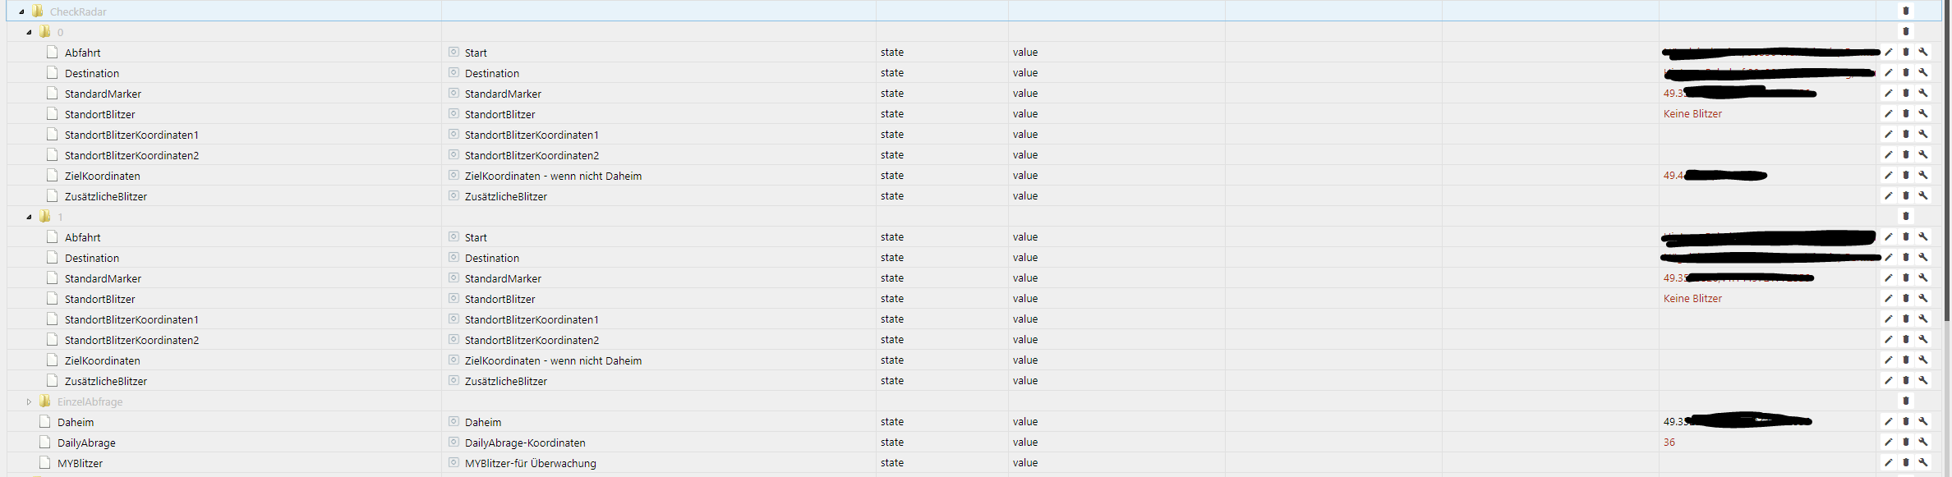Select Abfahrt object in folder 0

point(83,53)
